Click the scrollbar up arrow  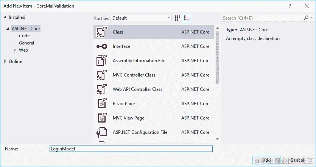pos(217,29)
